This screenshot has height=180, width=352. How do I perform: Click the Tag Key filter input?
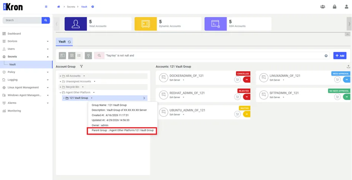[x=215, y=55]
